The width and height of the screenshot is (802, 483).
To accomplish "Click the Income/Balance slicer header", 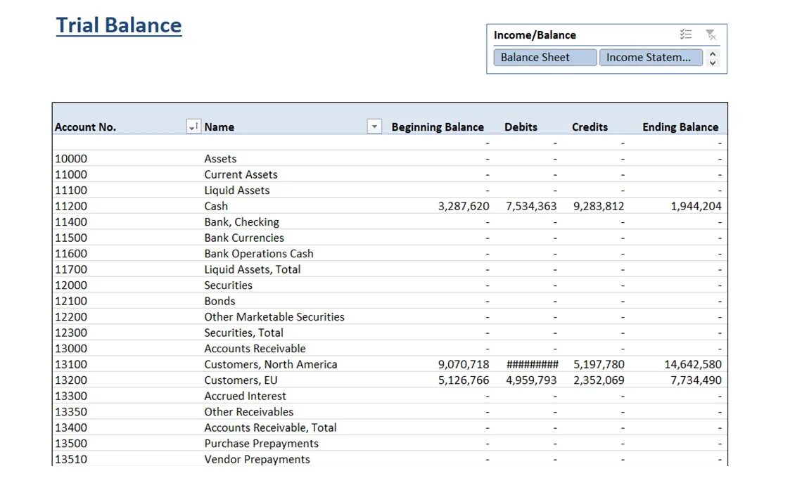I will tap(535, 35).
